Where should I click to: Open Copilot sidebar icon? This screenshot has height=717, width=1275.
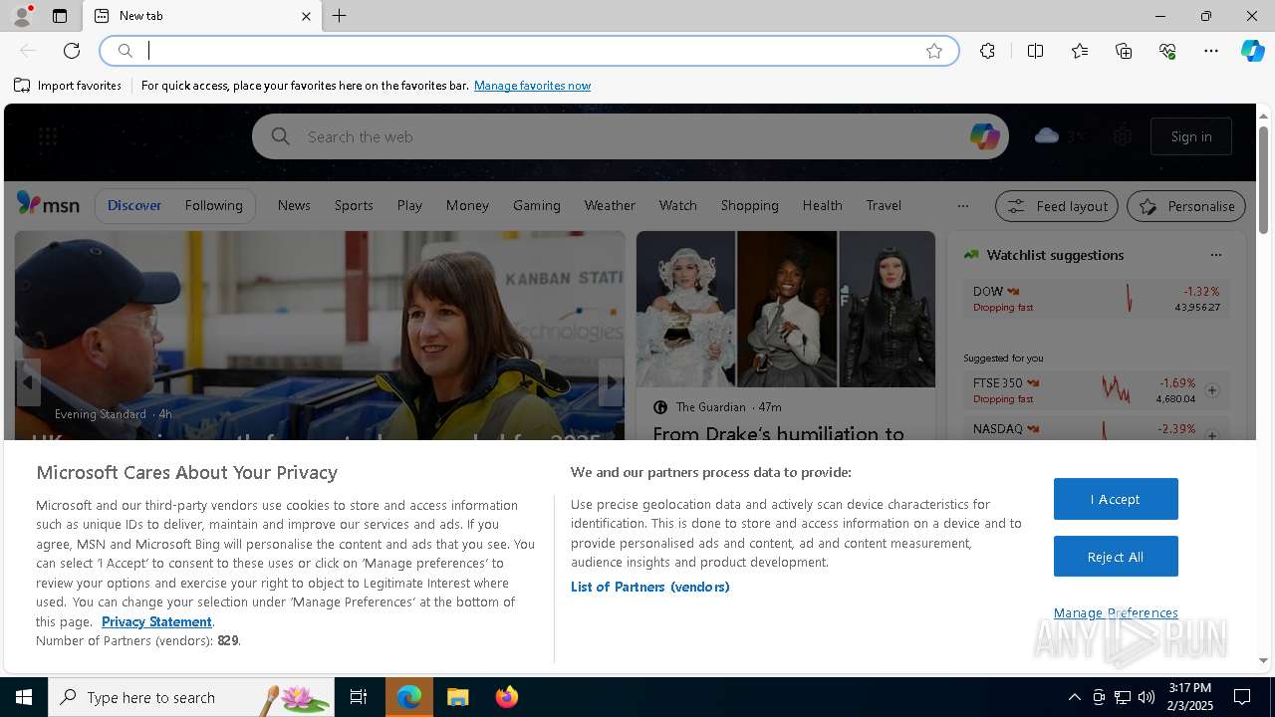(x=1252, y=51)
